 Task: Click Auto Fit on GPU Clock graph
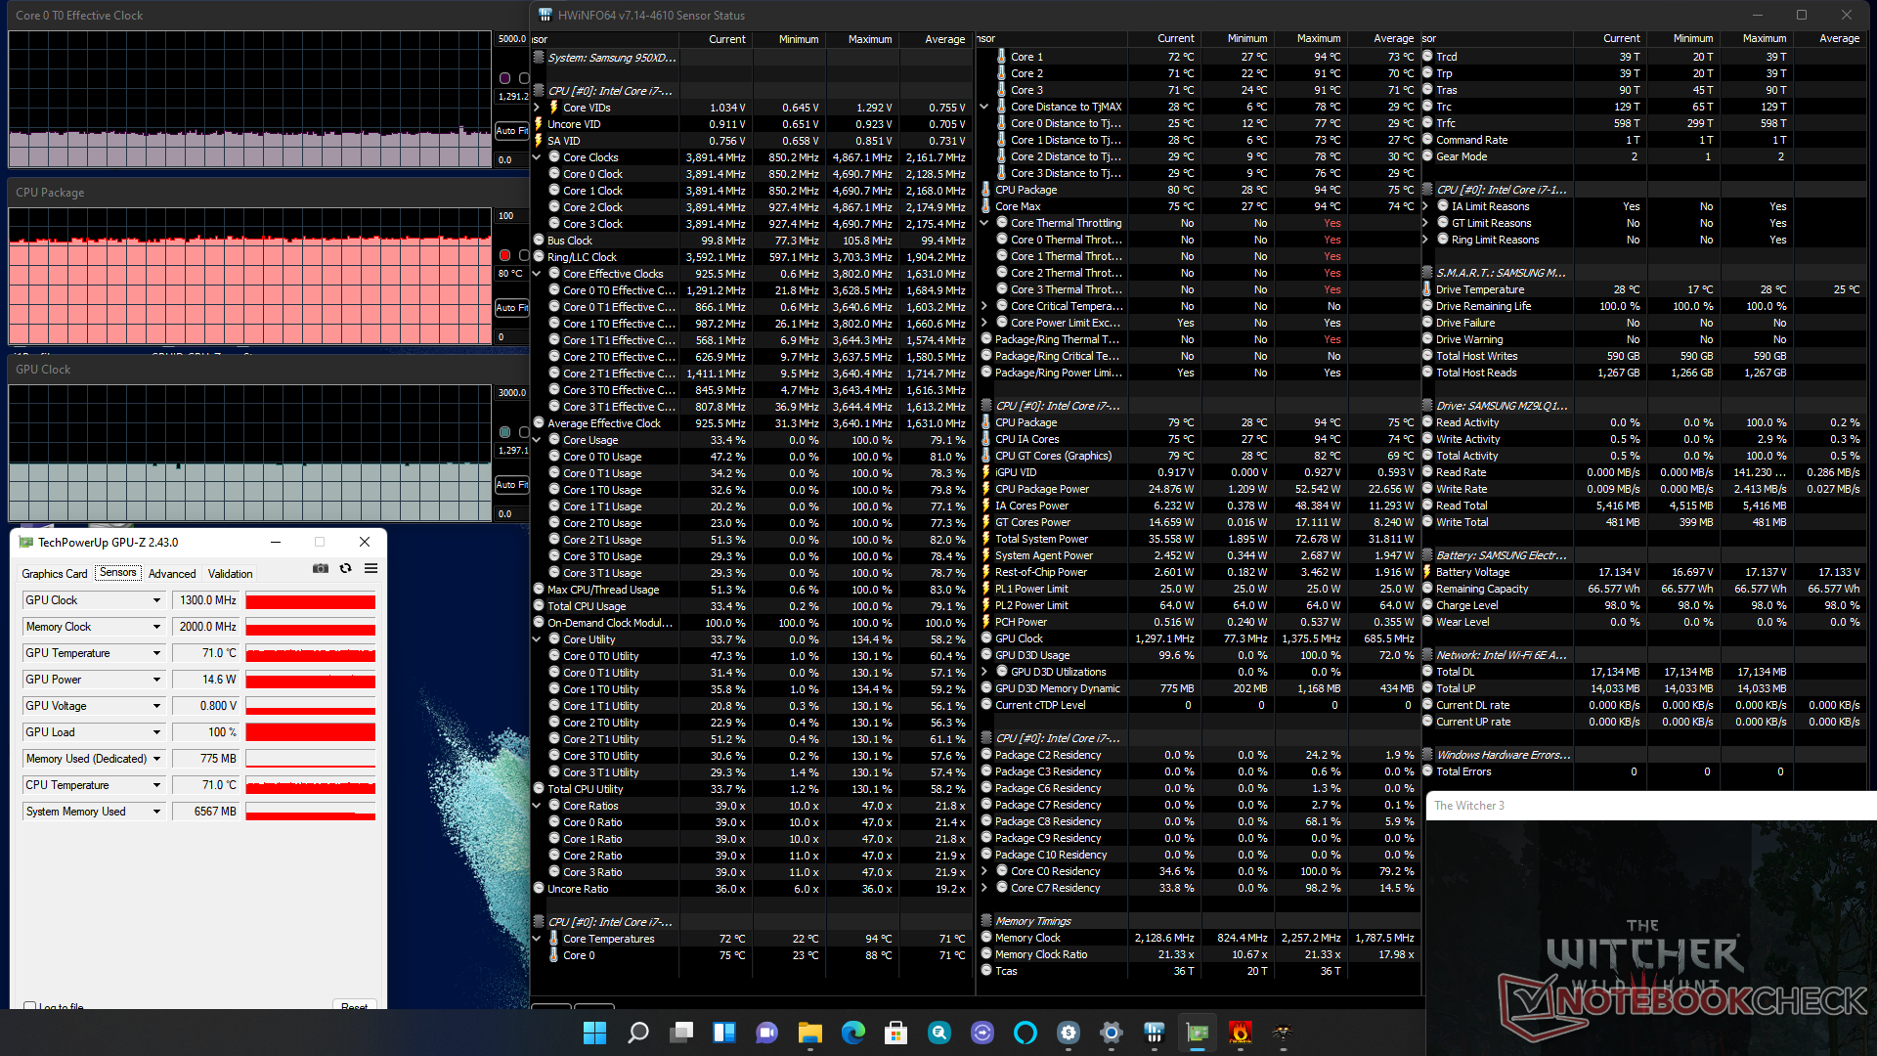pyautogui.click(x=510, y=484)
